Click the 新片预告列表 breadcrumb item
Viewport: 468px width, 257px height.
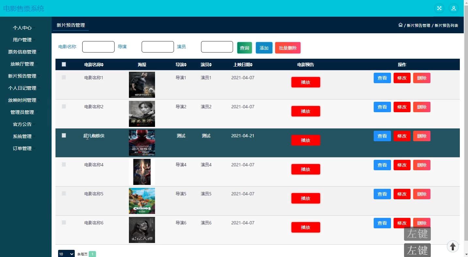point(446,25)
